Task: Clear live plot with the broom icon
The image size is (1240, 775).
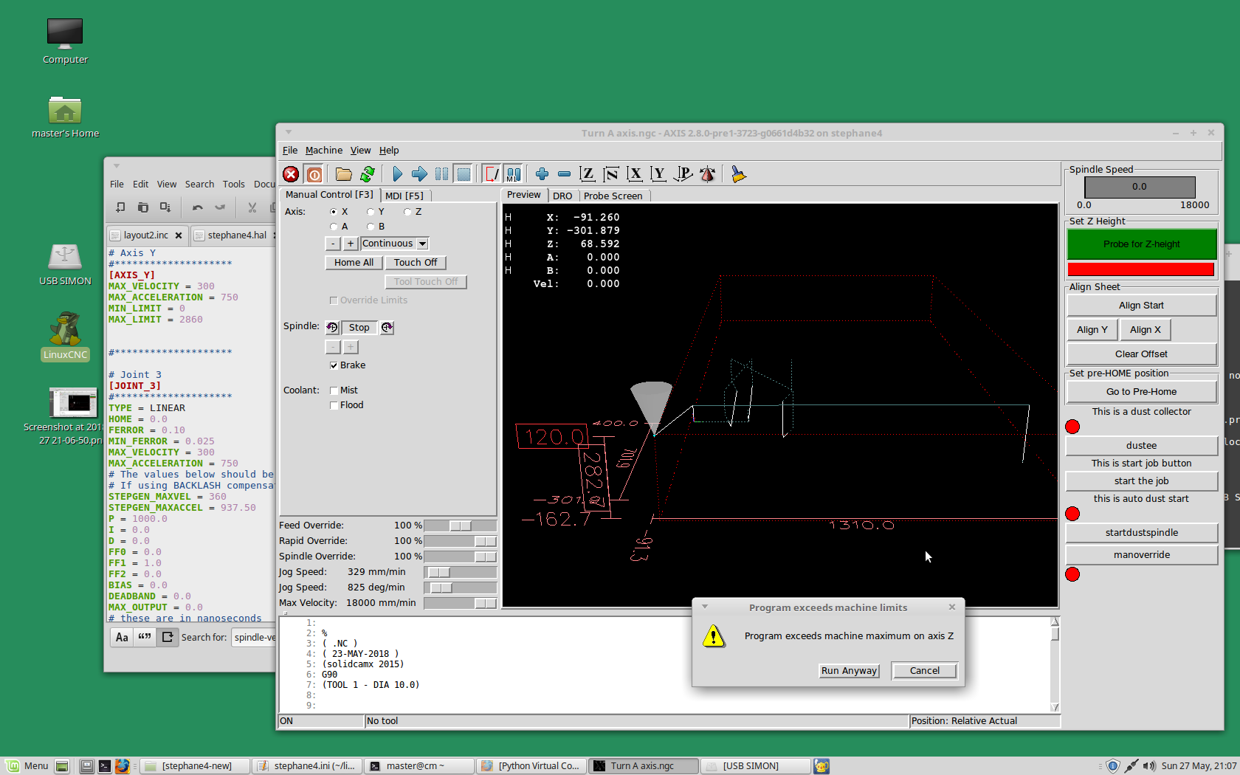Action: (x=738, y=174)
